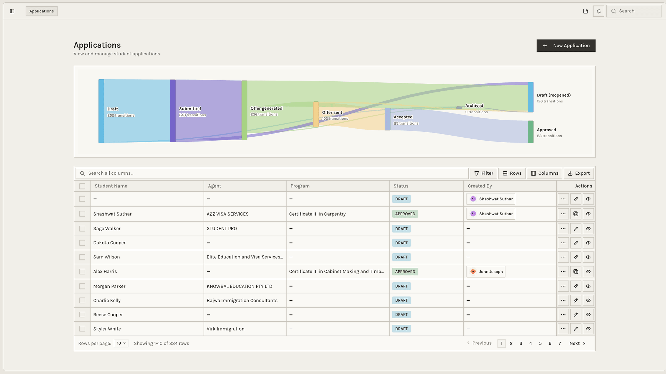Open rows per page dropdown
This screenshot has height=374, width=666.
121,343
